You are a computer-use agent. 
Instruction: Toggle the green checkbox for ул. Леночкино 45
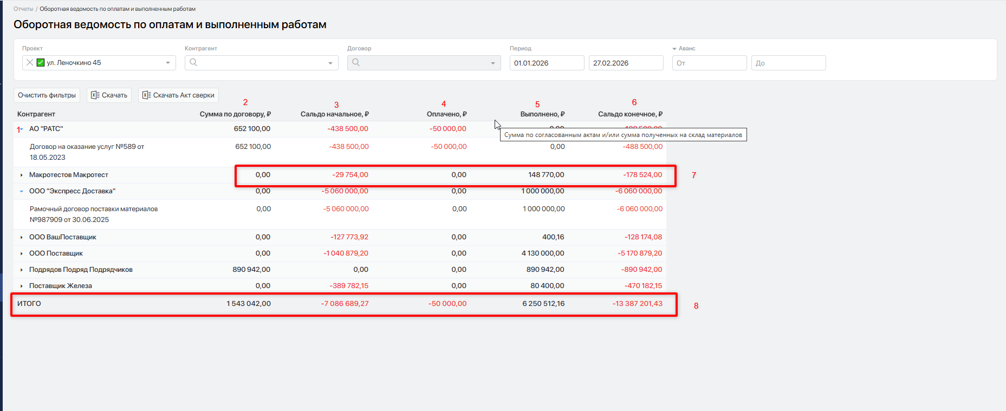[41, 63]
